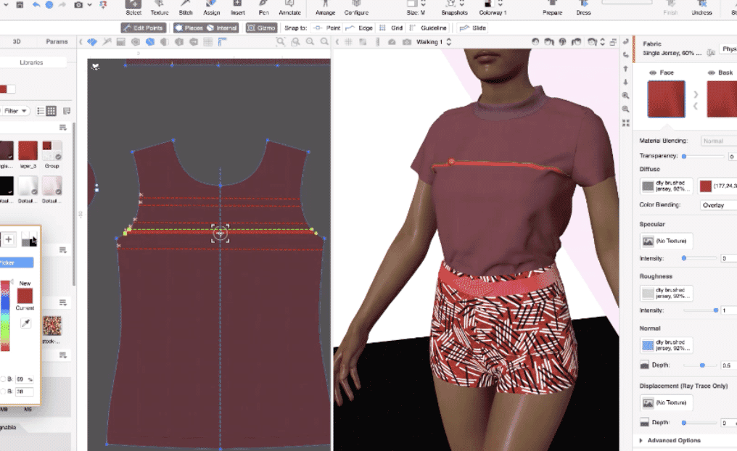Click the camera icon in 3D window toolbar
The width and height of the screenshot is (737, 451).
(406, 42)
